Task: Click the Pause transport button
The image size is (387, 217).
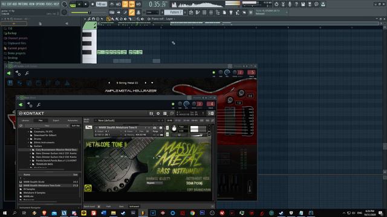Action: [x=79, y=4]
